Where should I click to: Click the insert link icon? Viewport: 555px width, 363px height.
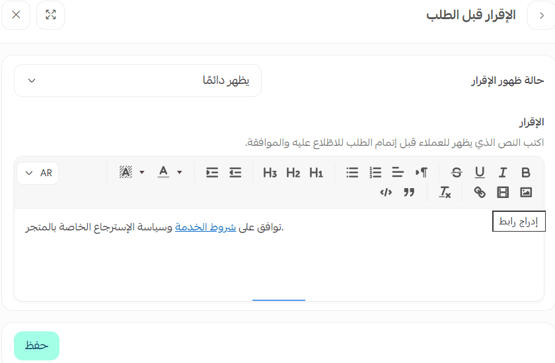[480, 192]
